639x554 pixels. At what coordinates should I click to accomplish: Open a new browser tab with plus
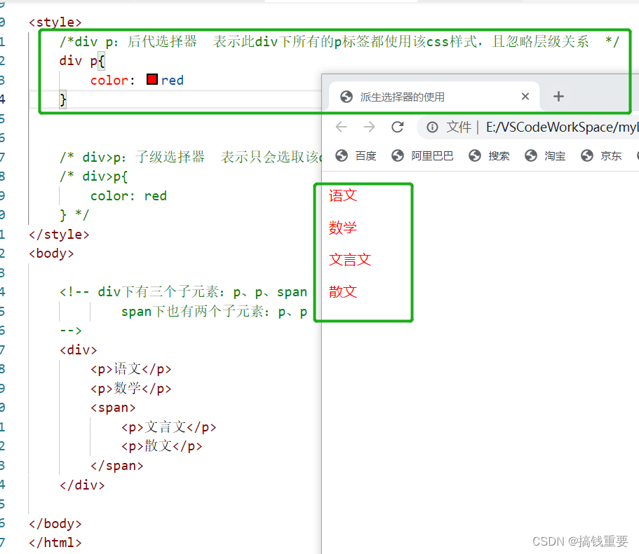[x=558, y=97]
